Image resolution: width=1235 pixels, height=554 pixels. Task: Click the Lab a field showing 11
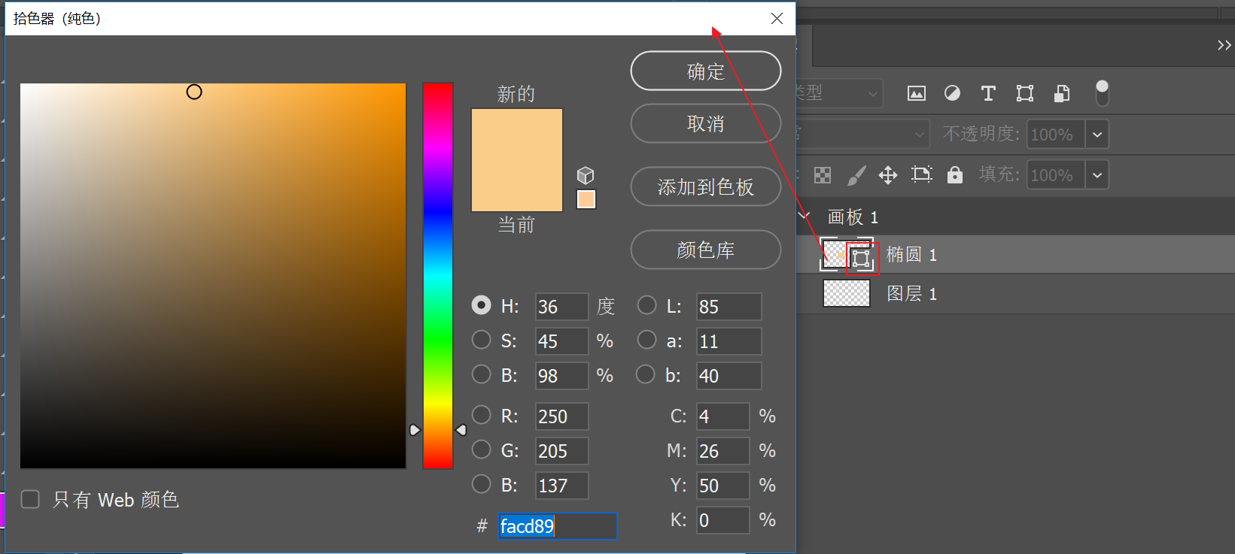click(729, 341)
